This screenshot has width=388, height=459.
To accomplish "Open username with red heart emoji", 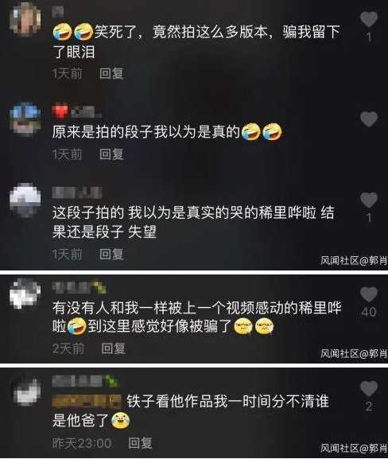I will point(76,111).
